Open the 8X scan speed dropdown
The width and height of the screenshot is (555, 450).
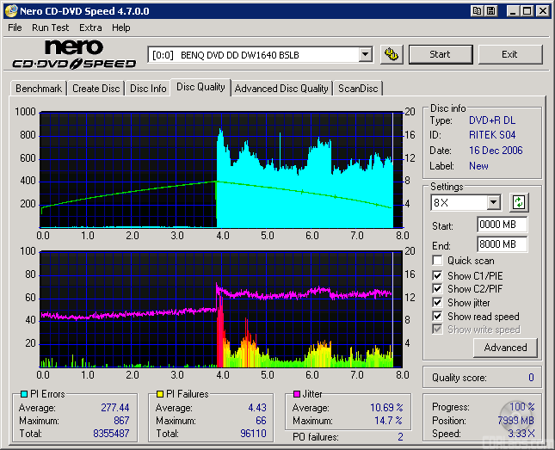pyautogui.click(x=493, y=203)
